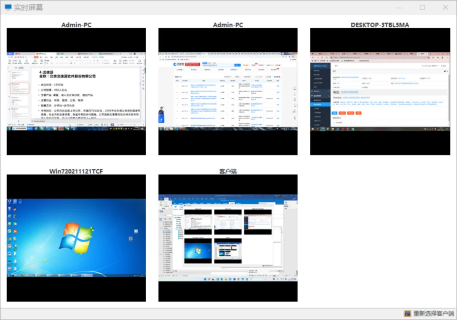
Task: Click the 重新选择客户端 button
Action: click(x=429, y=314)
